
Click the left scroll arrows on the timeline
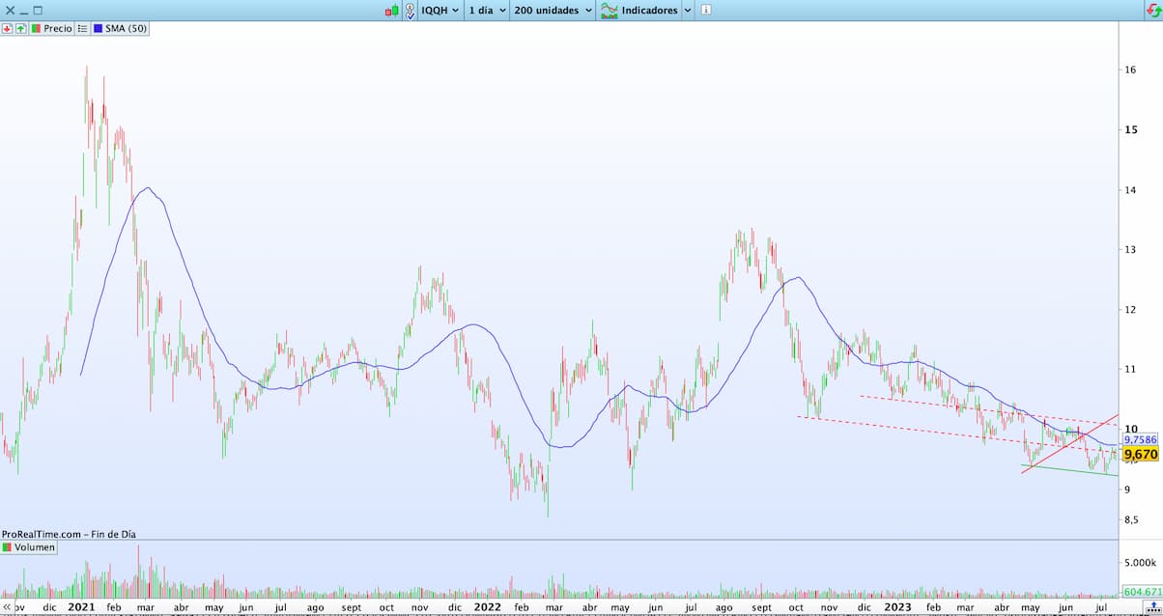[7, 608]
